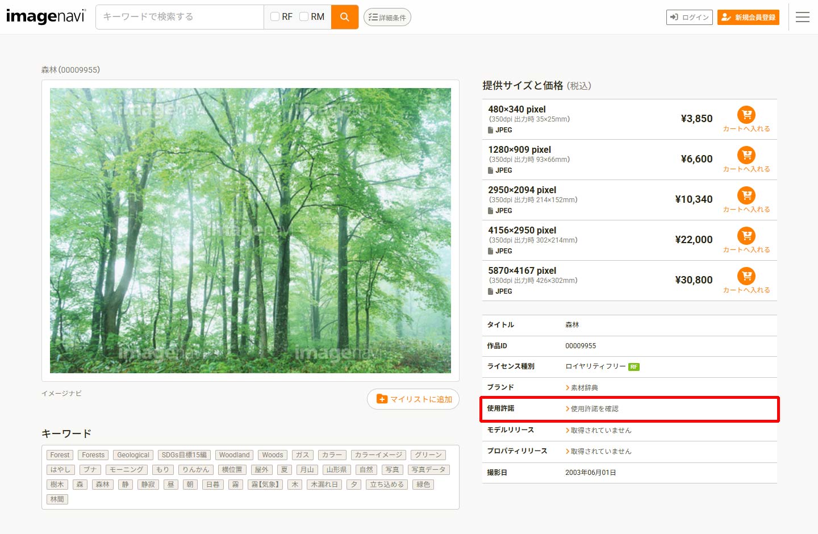The image size is (818, 534).
Task: Enable the RF checkbox filter
Action: click(x=276, y=17)
